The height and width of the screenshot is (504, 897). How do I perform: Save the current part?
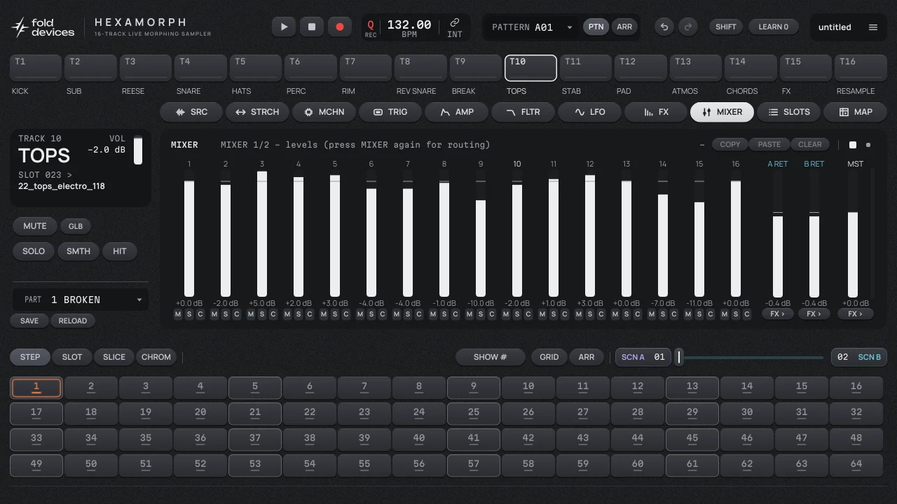tap(29, 321)
